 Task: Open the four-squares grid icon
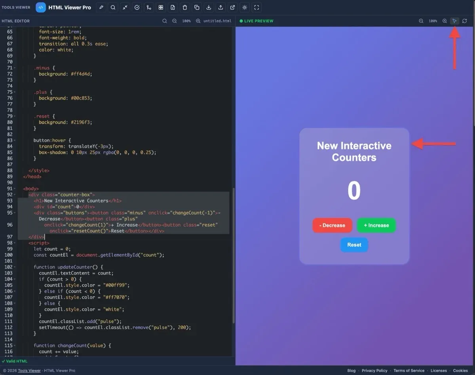tap(161, 8)
